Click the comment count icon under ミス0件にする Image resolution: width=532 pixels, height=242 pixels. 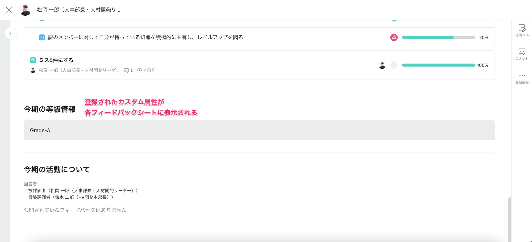pyautogui.click(x=126, y=70)
